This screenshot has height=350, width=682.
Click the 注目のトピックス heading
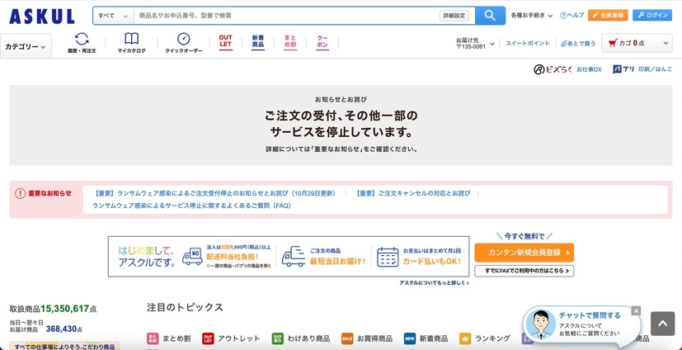point(185,307)
